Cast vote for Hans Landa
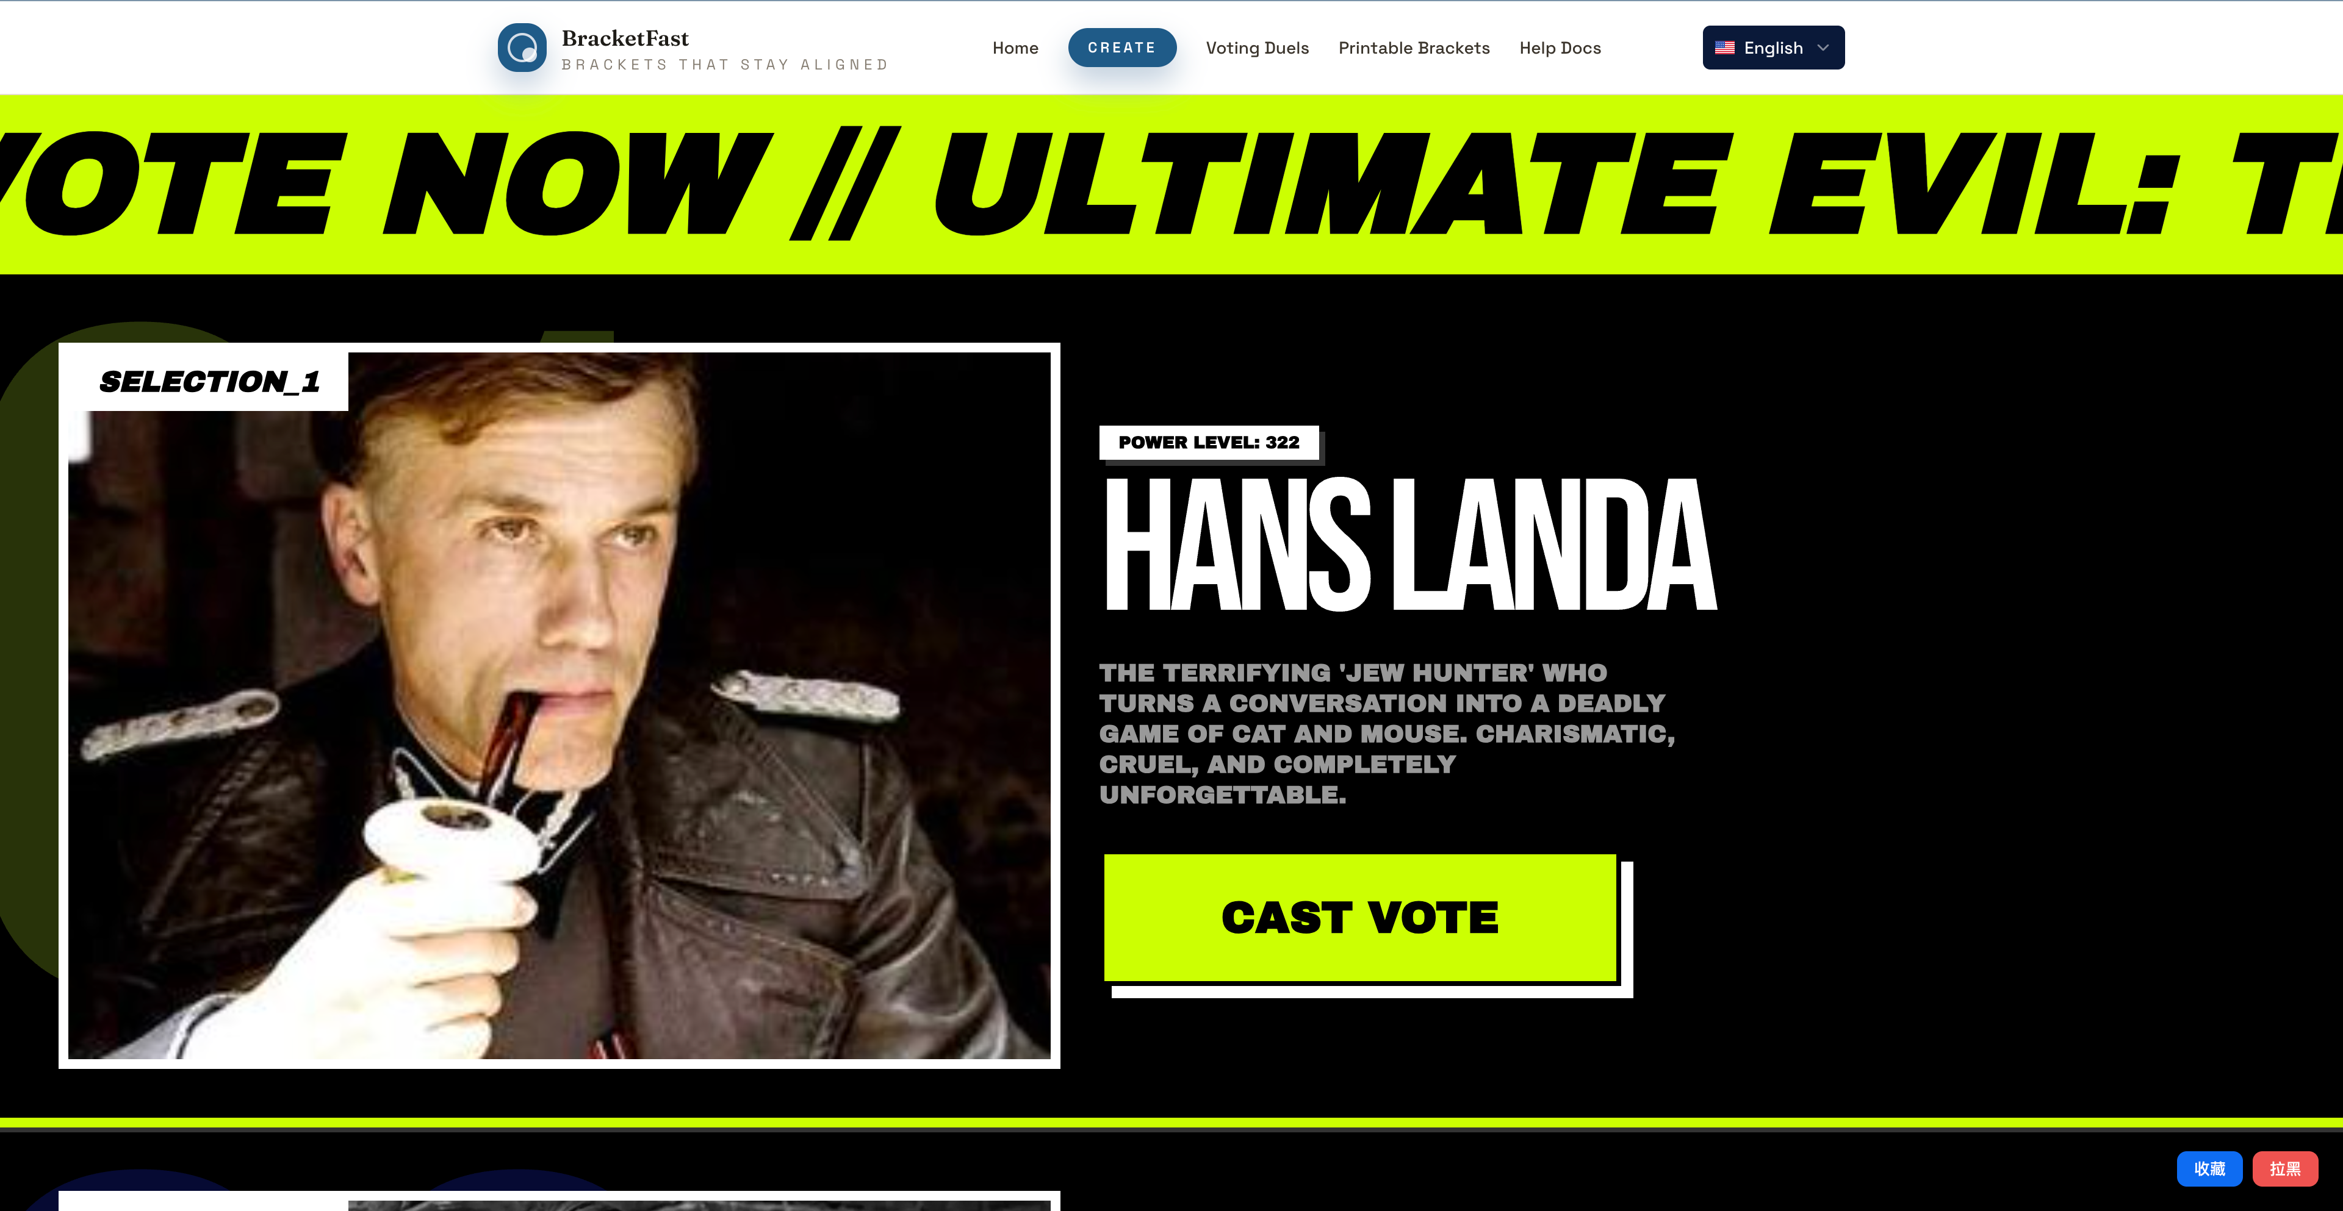The width and height of the screenshot is (2343, 1211). click(1360, 917)
